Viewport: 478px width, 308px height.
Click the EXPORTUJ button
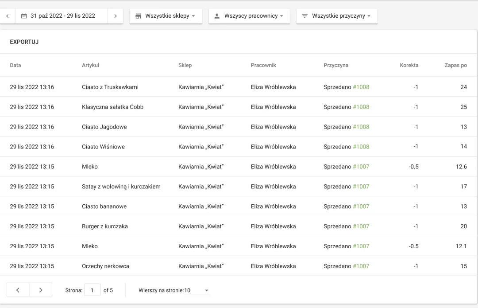coord(24,42)
